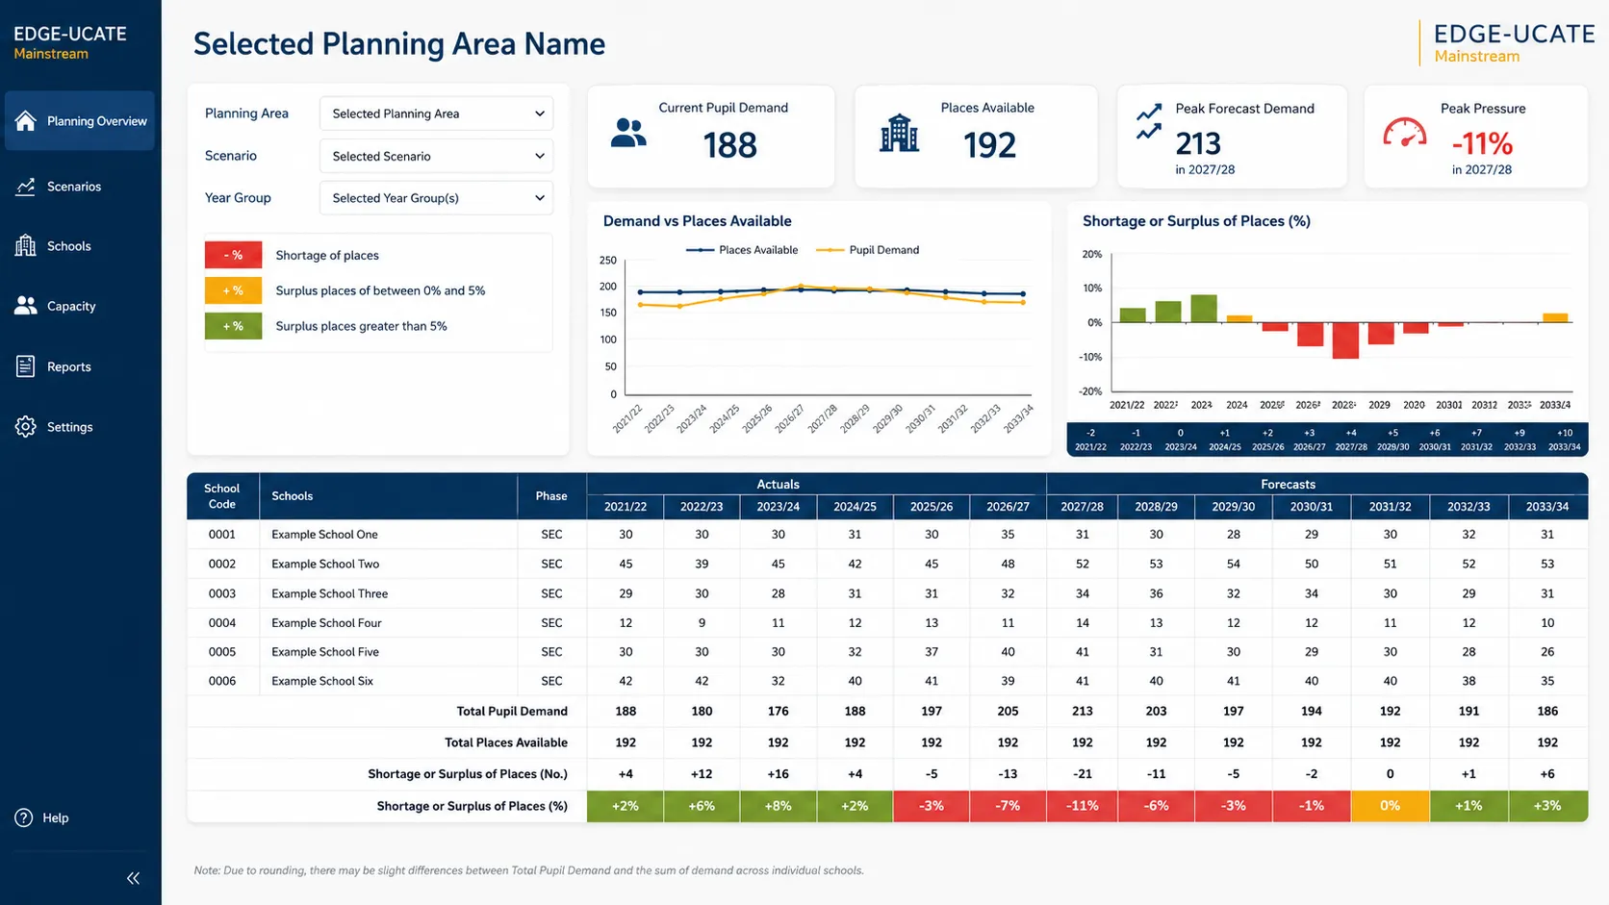Click the +8% surplus cell for 2023/24
Screen dimensions: 1609x905
[x=779, y=806]
